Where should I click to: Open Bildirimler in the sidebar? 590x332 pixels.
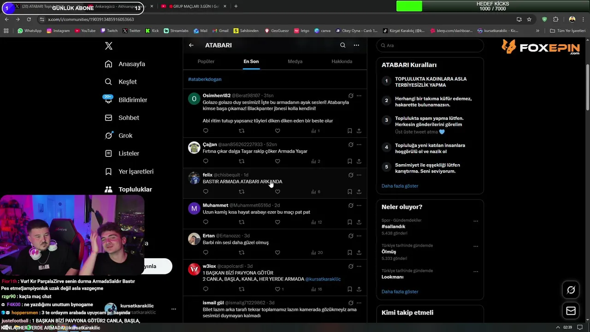(126, 100)
